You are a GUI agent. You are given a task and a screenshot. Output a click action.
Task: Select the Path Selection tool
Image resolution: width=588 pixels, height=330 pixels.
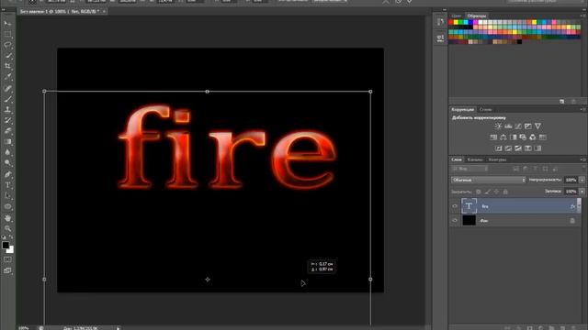7,195
